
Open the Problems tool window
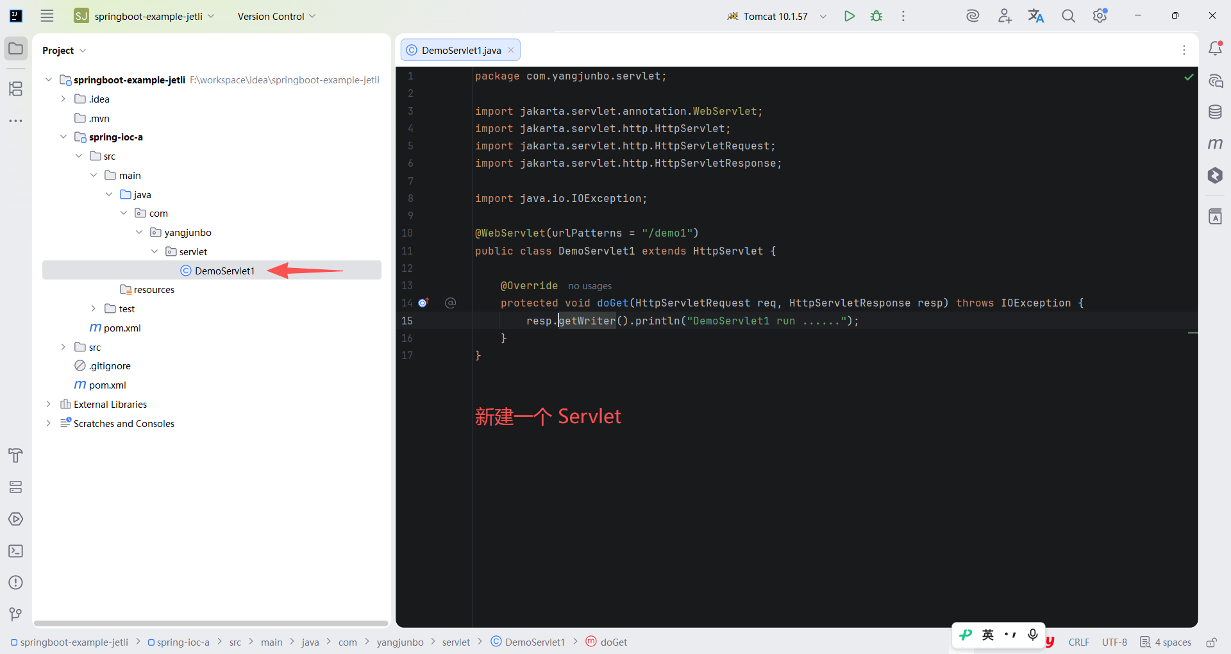click(16, 582)
